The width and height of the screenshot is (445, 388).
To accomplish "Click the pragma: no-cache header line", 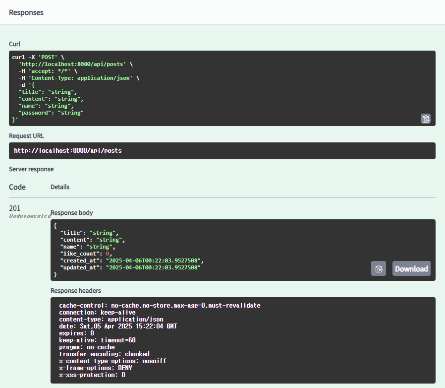I will click(x=87, y=347).
